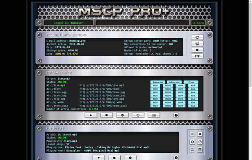Skip to next track in AutoDJ #1
The height and width of the screenshot is (160, 252).
click(200, 134)
